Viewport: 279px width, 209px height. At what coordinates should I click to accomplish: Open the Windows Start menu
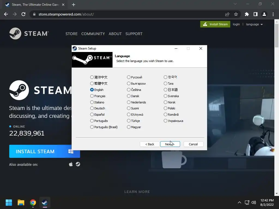click(x=9, y=202)
